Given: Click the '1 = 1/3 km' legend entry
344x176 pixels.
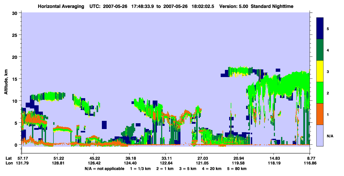Looking at the screenshot, I should 141,169.
